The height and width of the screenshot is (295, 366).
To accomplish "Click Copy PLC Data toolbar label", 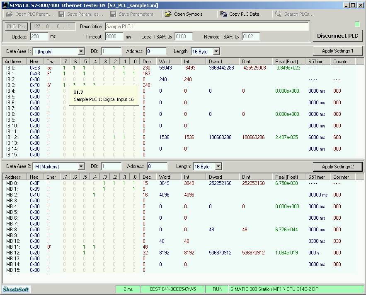I will pos(244,14).
